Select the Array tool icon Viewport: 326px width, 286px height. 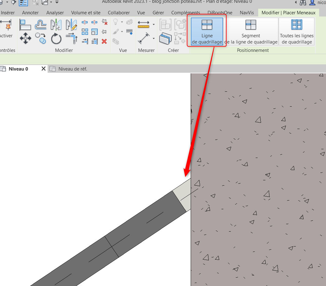coord(85,32)
